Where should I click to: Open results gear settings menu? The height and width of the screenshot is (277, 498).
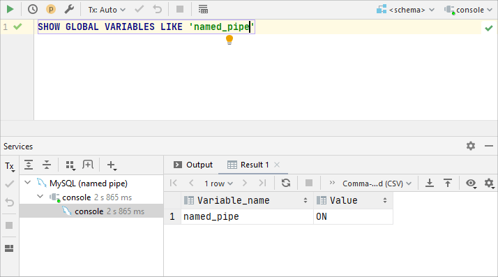489,184
